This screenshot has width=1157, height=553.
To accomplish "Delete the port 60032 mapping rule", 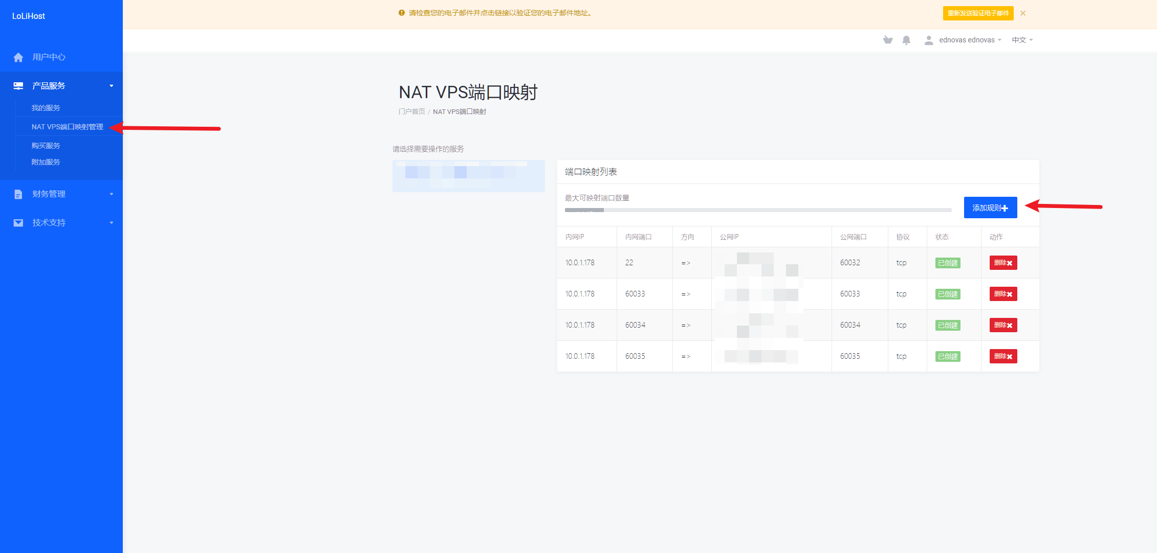I will coord(1003,263).
